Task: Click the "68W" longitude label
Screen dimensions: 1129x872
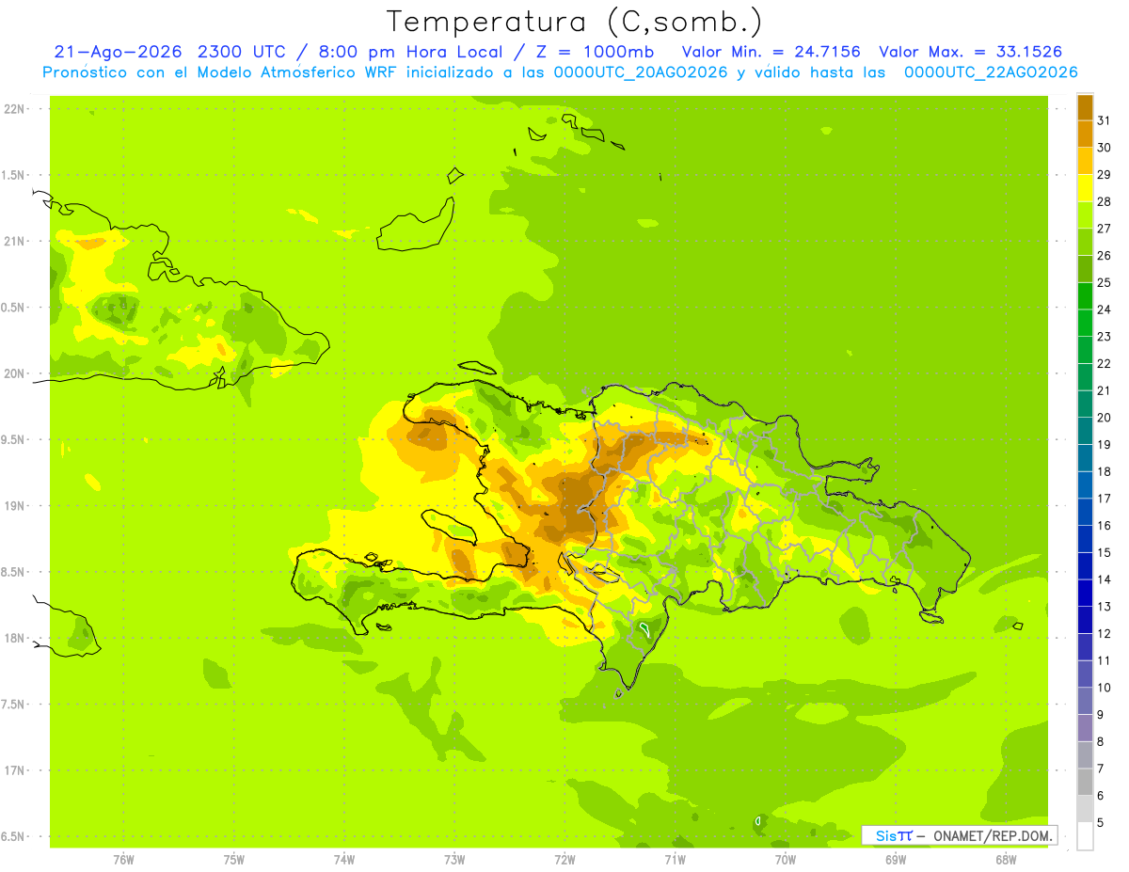Action: (x=1006, y=859)
